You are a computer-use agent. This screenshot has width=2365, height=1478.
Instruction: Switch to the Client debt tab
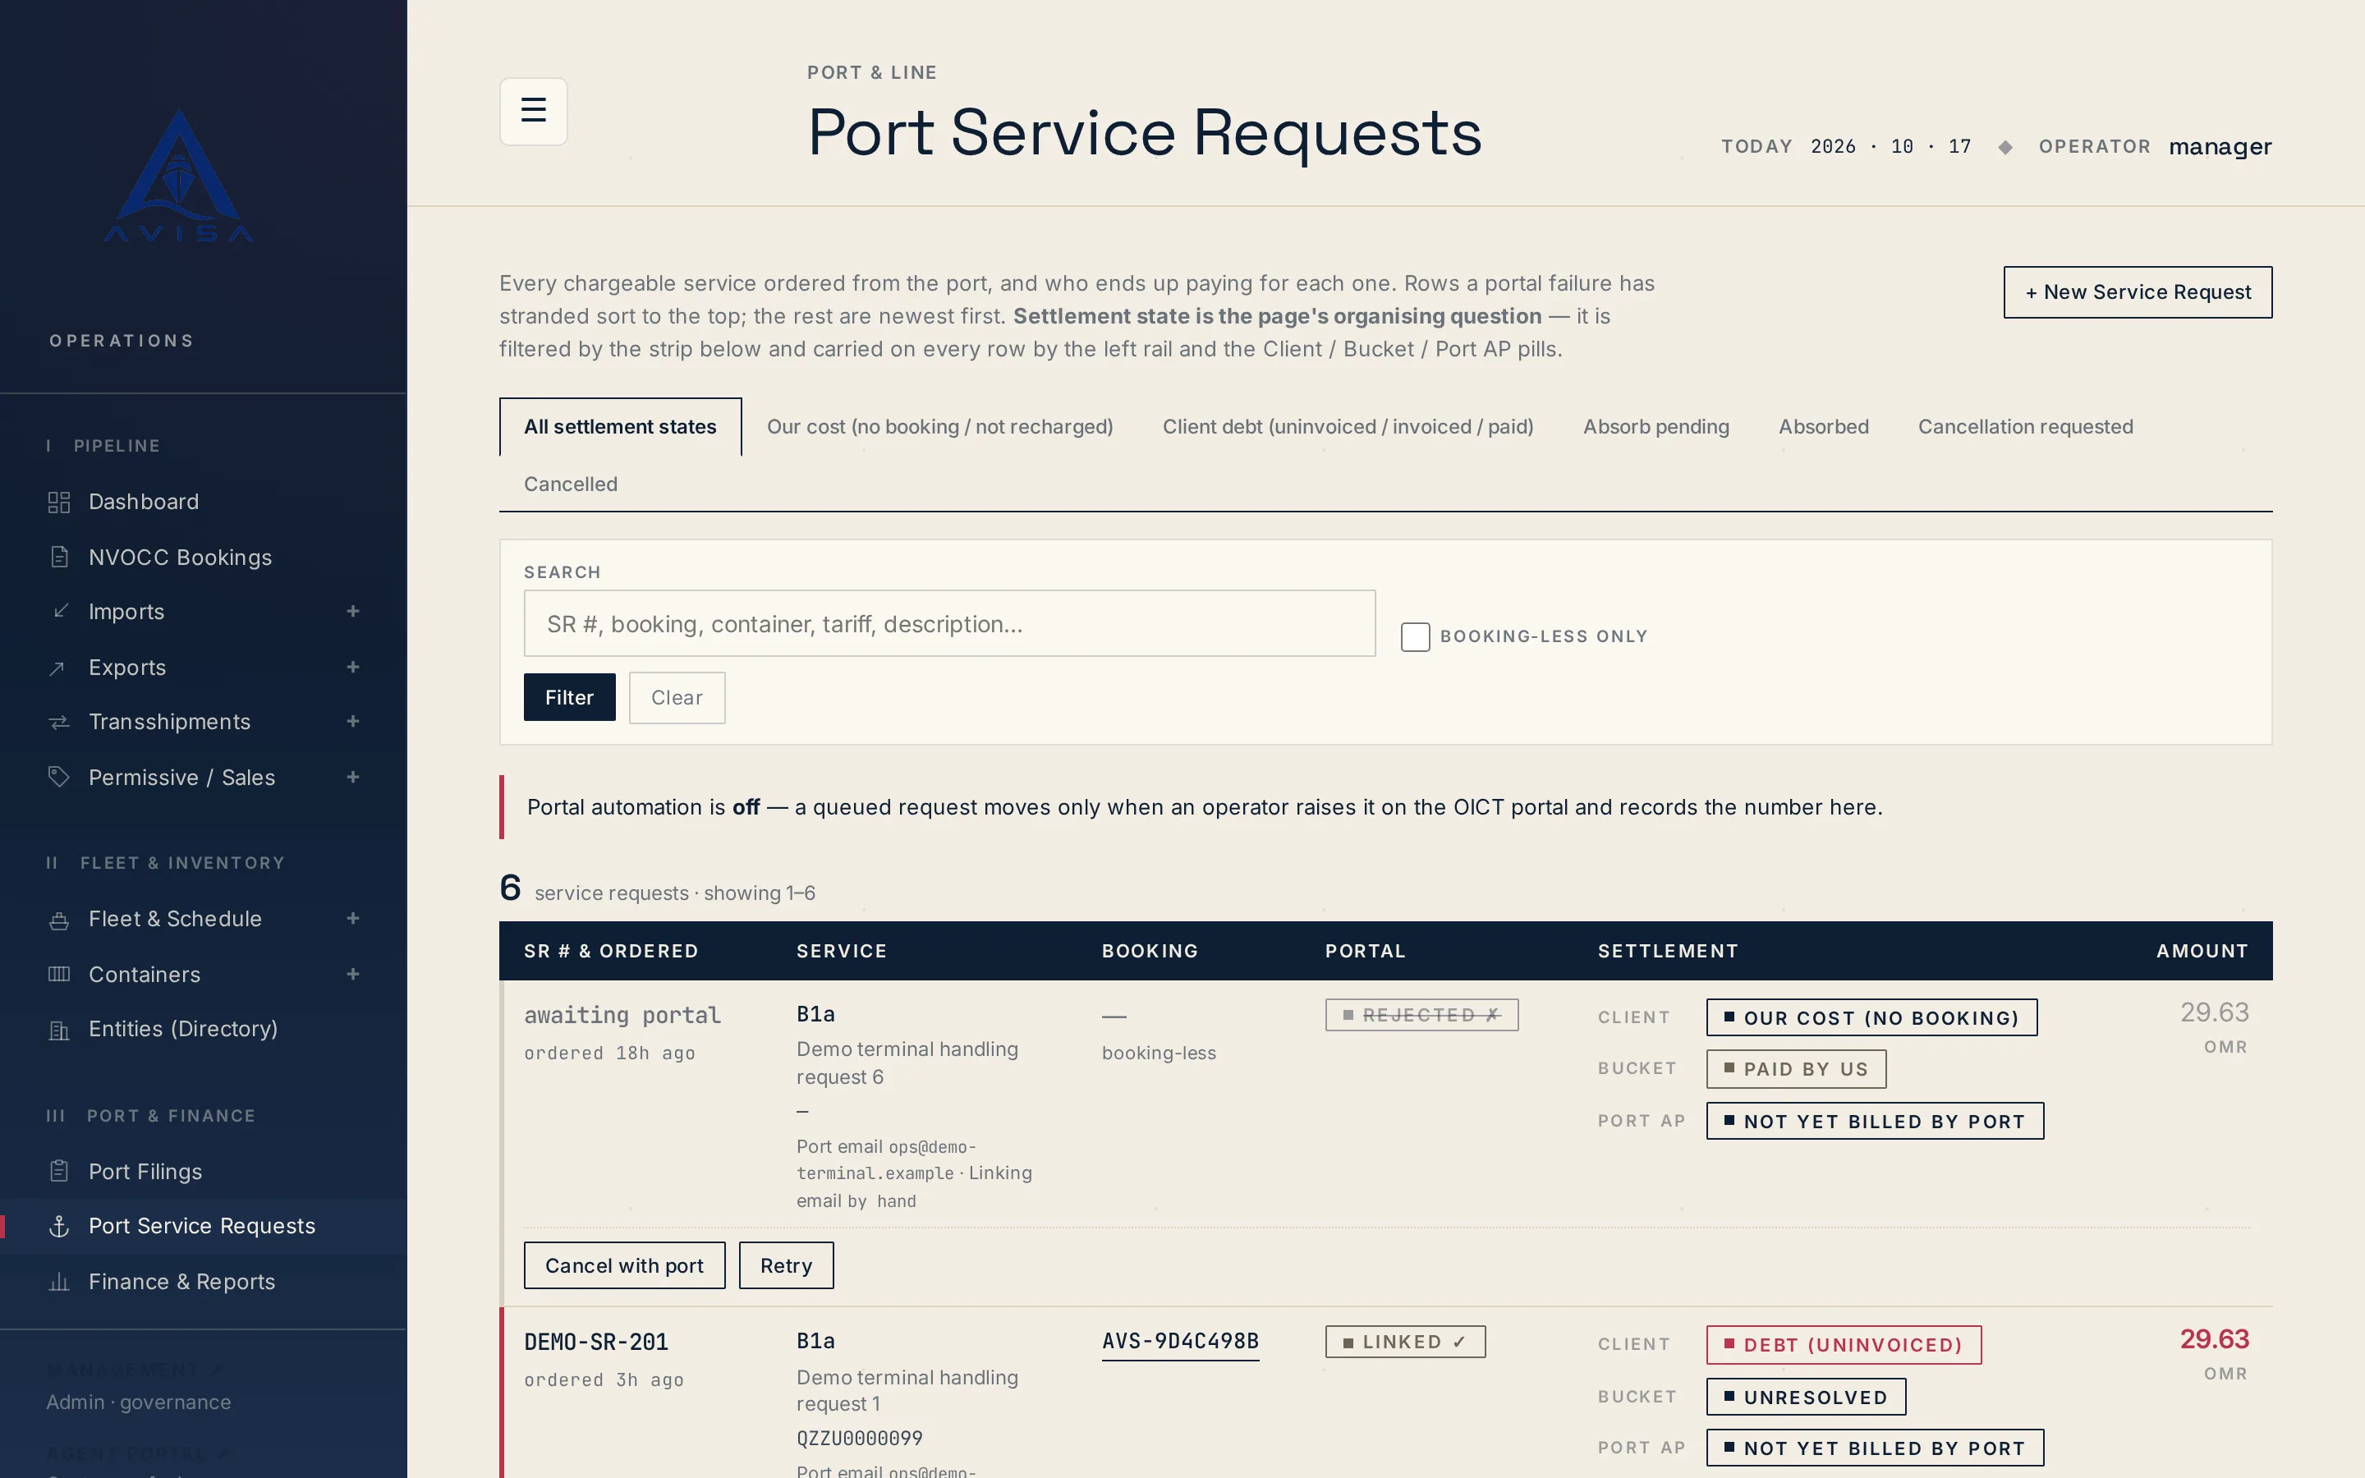[1348, 426]
